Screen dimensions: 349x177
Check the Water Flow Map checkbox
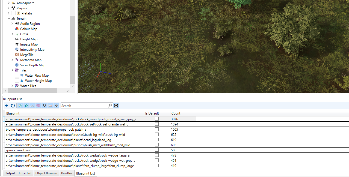pos(17,76)
